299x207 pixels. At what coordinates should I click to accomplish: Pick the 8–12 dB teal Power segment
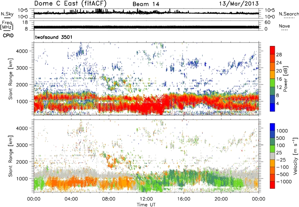coord(272,91)
